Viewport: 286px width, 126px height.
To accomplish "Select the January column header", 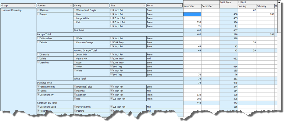I will 247,6.
